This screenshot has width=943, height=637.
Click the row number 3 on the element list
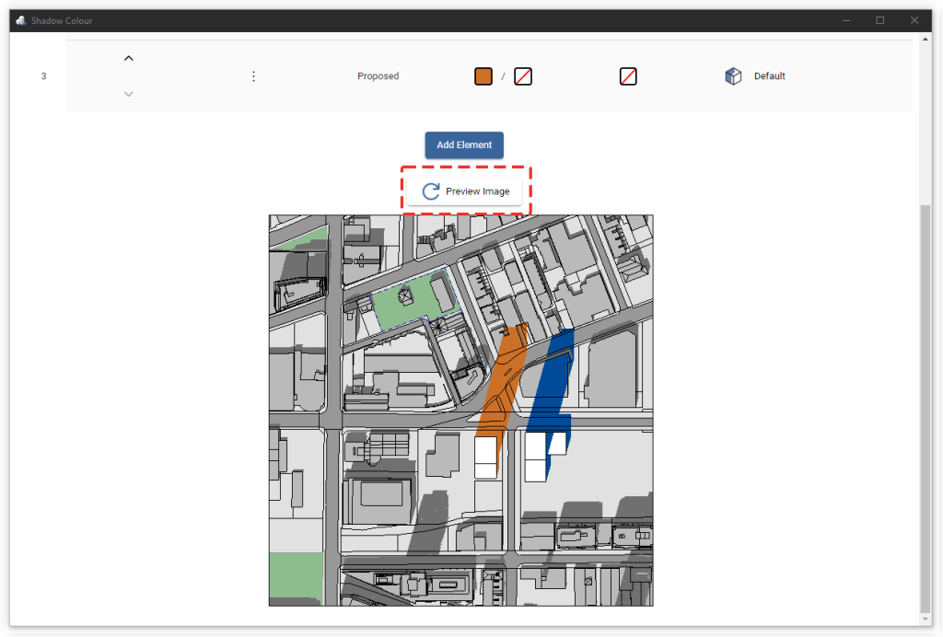(43, 76)
